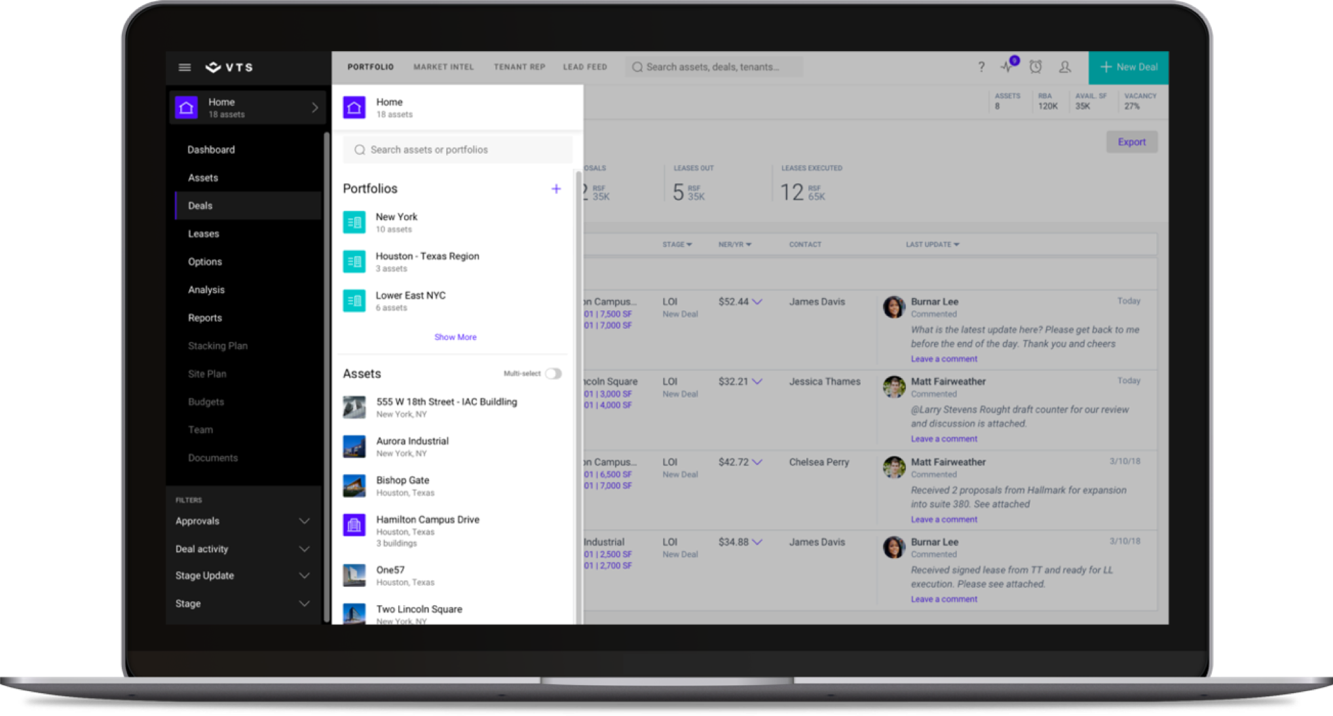Open the 555 W 18th Street thumbnail
The height and width of the screenshot is (716, 1333).
pos(354,407)
